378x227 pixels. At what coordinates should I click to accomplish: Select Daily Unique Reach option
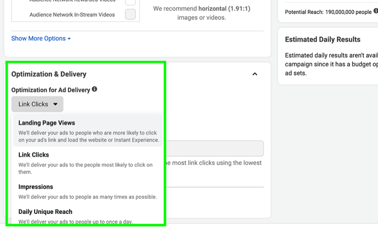[45, 212]
